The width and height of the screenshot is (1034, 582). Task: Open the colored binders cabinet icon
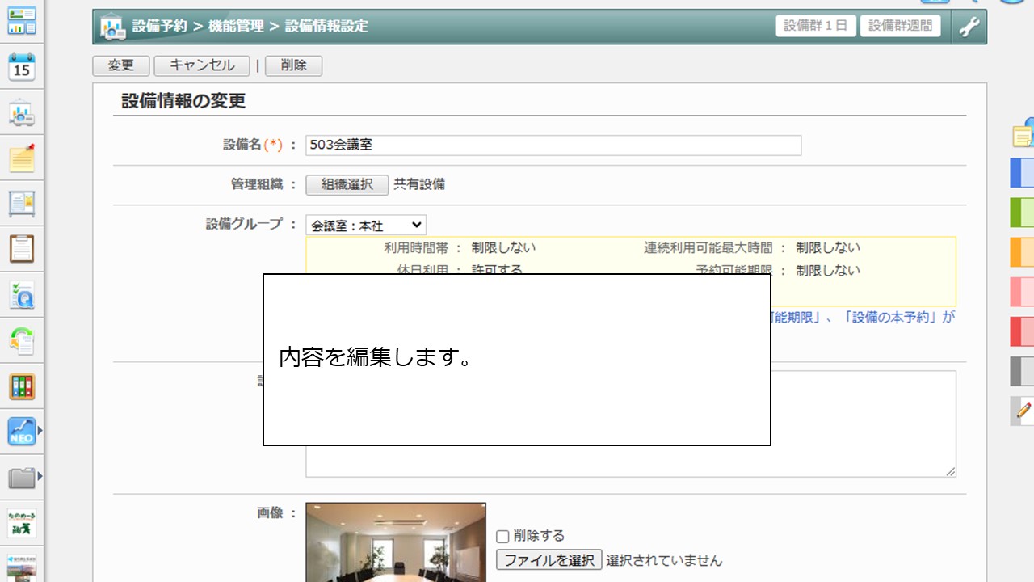click(22, 386)
